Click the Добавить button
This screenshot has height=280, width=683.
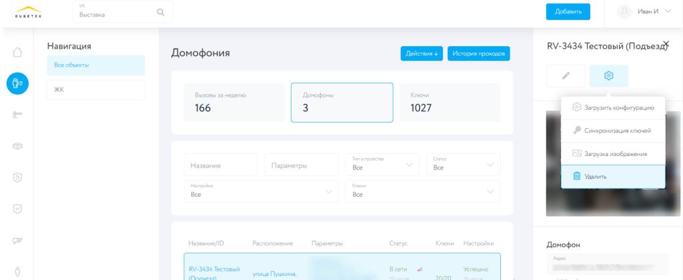(568, 11)
